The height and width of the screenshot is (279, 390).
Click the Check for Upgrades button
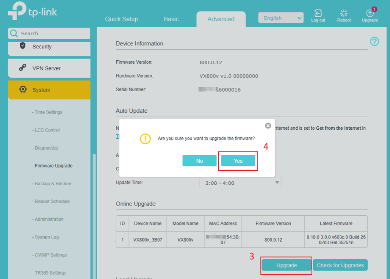340,265
